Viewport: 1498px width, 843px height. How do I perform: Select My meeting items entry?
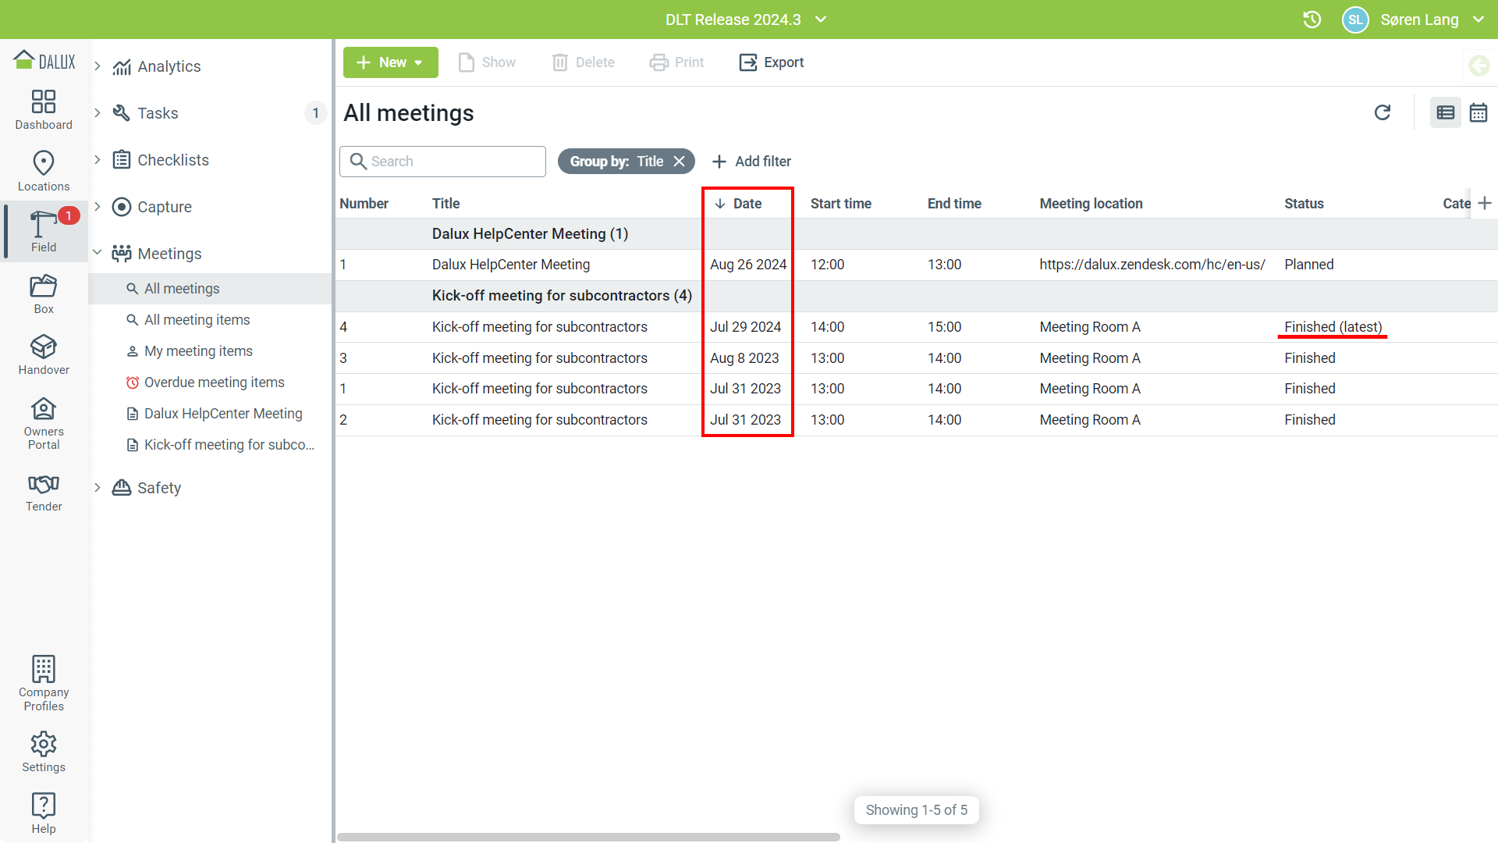(198, 351)
